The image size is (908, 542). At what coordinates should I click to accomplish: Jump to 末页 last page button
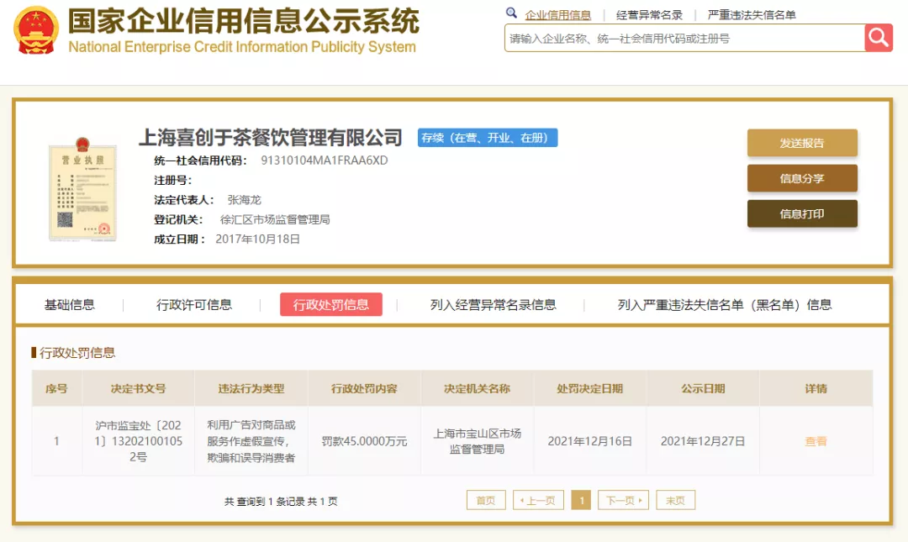tap(675, 500)
